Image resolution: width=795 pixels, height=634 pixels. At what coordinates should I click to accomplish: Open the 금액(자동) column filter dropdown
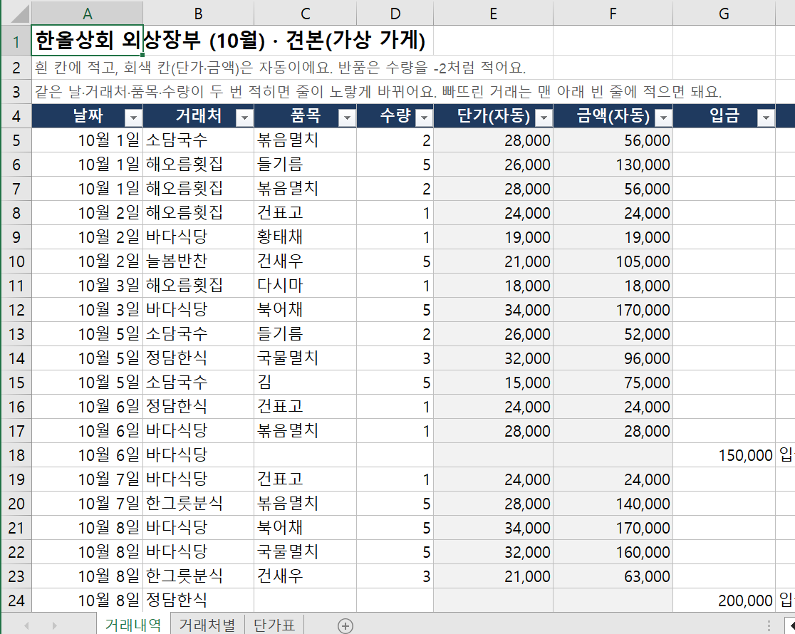pos(663,118)
